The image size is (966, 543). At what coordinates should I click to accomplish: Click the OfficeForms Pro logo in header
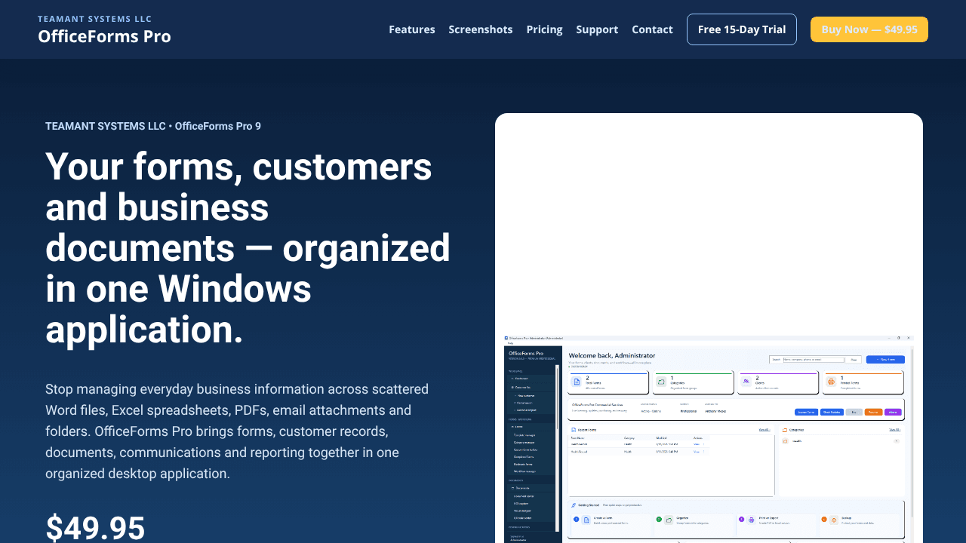tap(104, 29)
